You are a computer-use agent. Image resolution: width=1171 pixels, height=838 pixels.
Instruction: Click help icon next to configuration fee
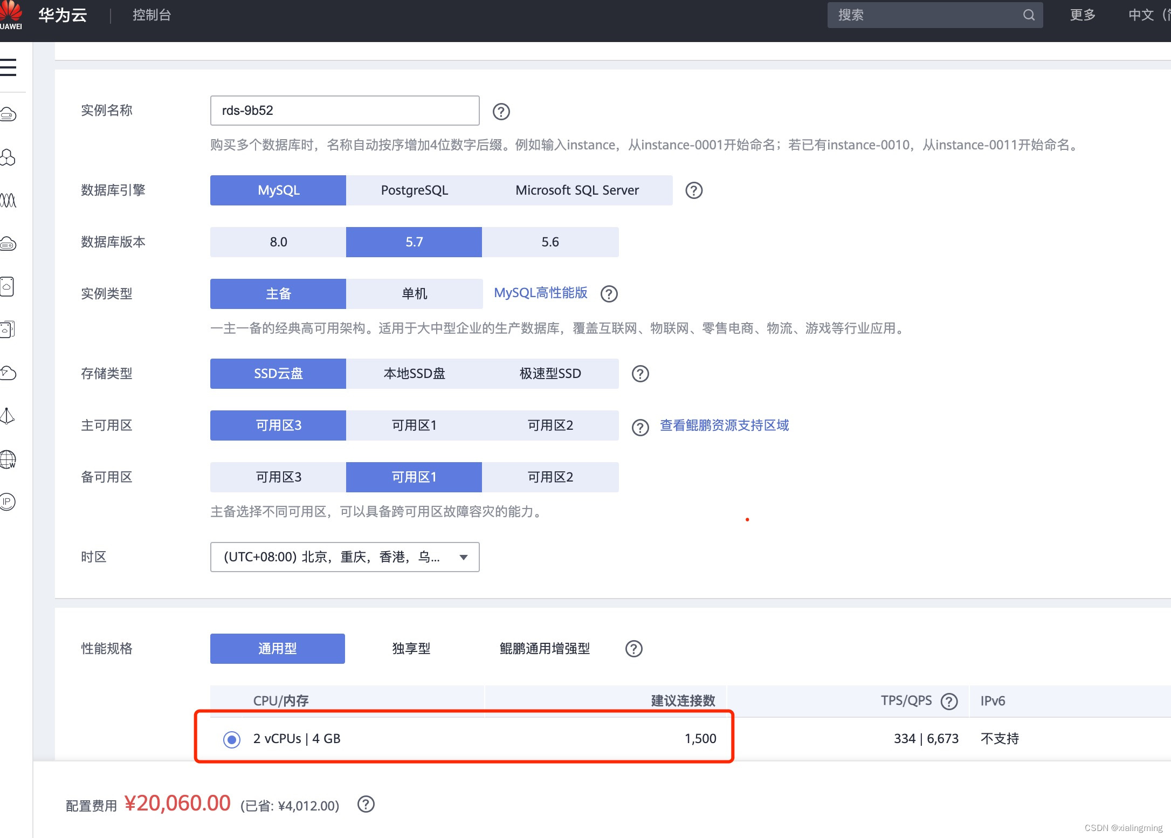[366, 804]
